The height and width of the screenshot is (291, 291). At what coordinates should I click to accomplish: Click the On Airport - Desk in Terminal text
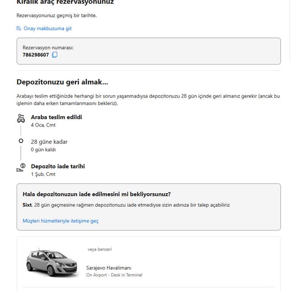[114, 275]
